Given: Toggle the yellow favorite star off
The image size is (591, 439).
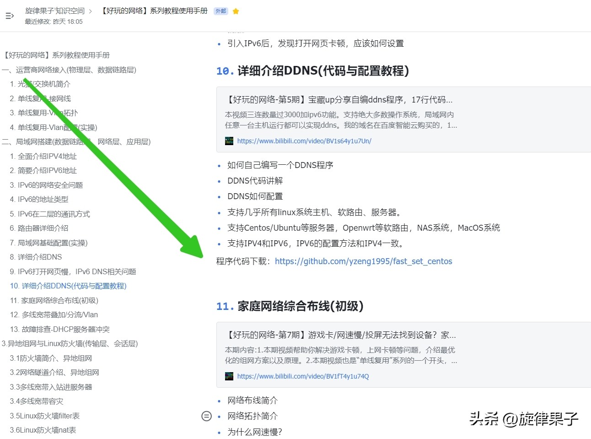Looking at the screenshot, I should [236, 11].
